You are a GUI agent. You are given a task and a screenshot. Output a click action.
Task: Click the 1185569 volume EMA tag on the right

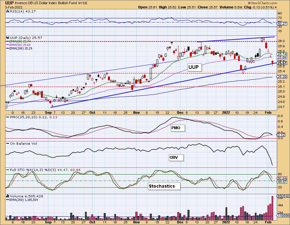284,215
